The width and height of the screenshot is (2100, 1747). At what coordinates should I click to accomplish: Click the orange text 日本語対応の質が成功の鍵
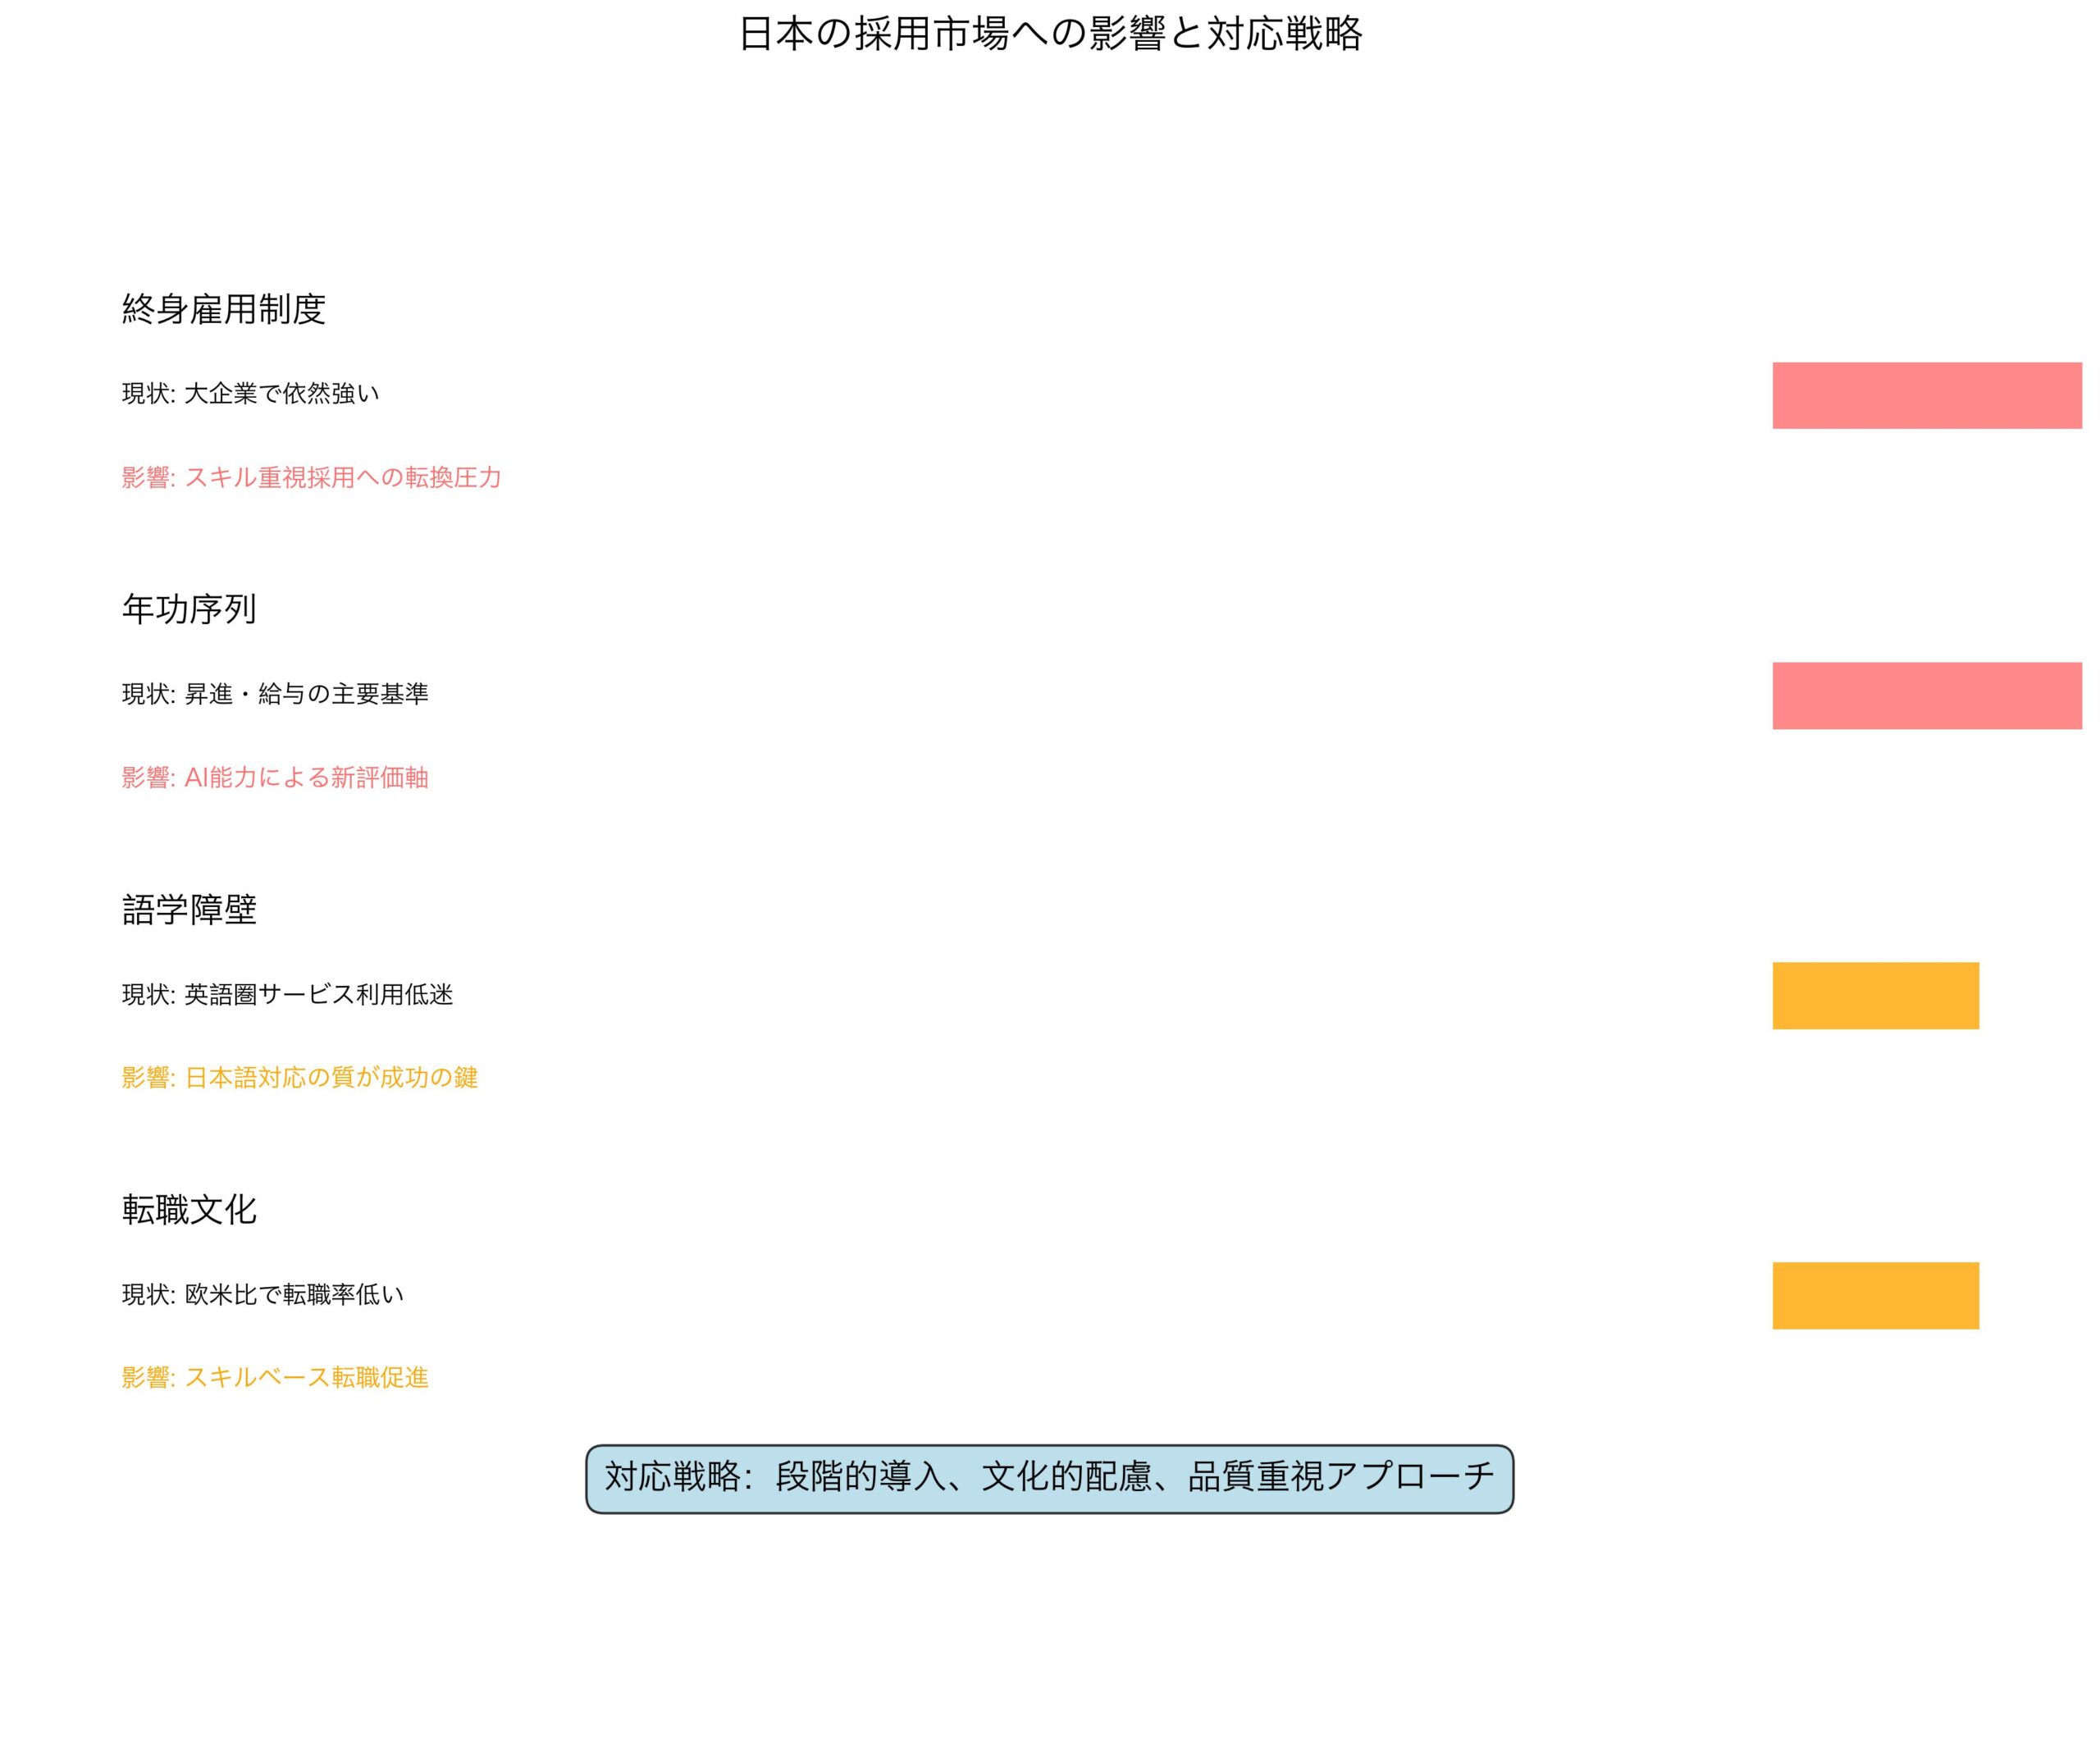pyautogui.click(x=331, y=1078)
